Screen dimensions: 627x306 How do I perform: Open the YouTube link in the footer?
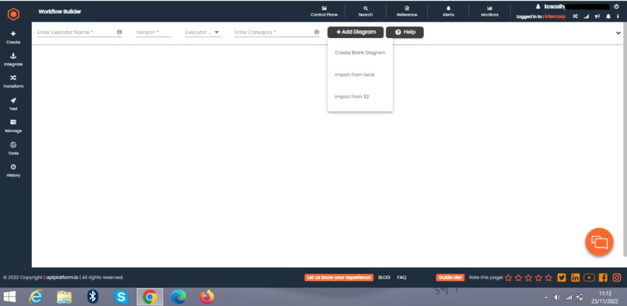pyautogui.click(x=589, y=277)
